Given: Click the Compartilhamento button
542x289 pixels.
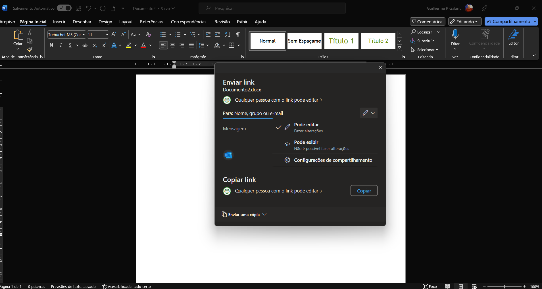Looking at the screenshot, I should [508, 22].
